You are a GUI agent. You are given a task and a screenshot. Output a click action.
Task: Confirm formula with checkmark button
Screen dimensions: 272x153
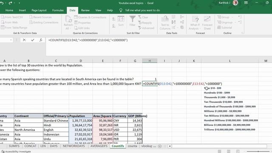point(33,40)
